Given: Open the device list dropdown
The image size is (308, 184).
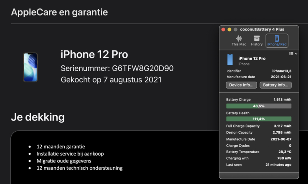Looking at the screenshot, I should (293, 54).
